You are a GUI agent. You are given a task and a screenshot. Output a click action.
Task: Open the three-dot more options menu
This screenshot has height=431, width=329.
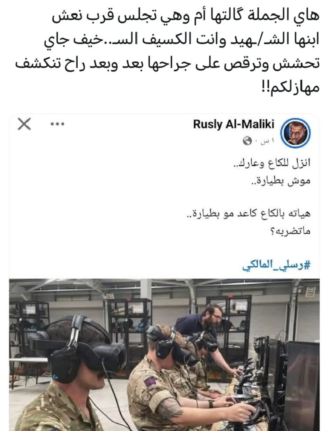coord(57,124)
